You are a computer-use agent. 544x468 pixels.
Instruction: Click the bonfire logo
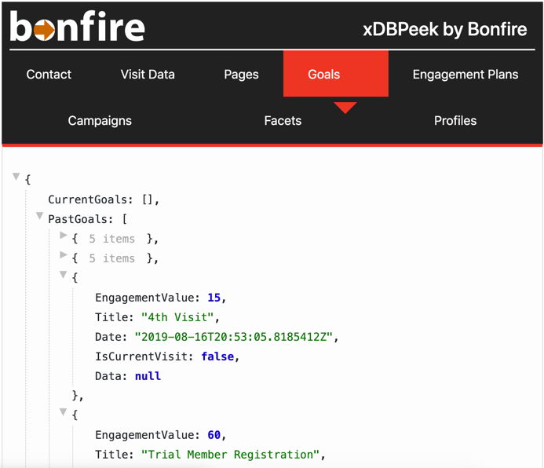(x=77, y=27)
